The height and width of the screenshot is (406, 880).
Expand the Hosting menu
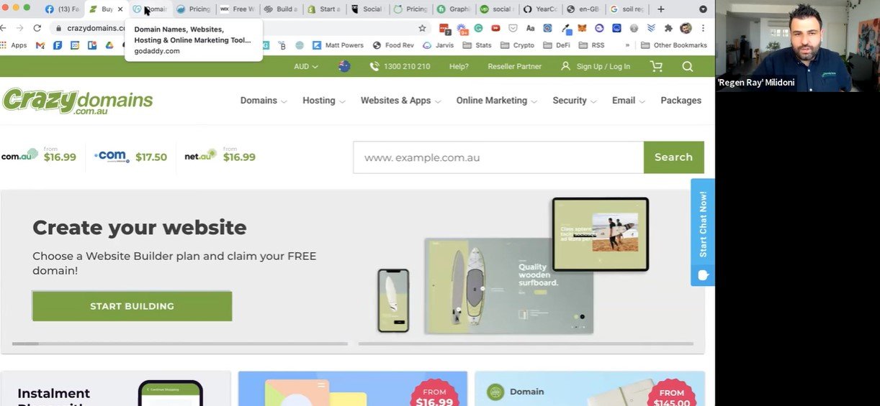point(323,101)
